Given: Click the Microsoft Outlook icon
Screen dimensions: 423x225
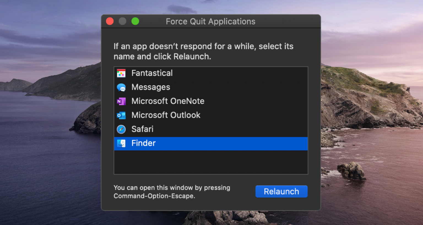Looking at the screenshot, I should tap(121, 115).
